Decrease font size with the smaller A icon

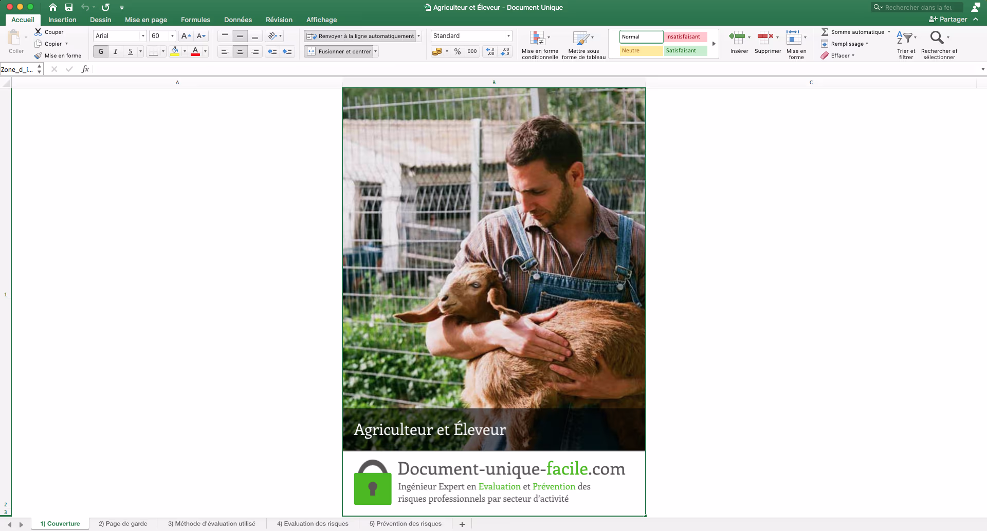[201, 36]
